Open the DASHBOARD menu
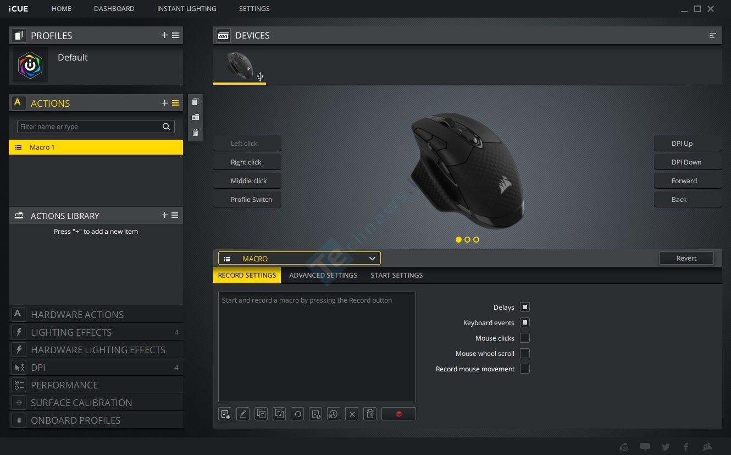 (114, 9)
